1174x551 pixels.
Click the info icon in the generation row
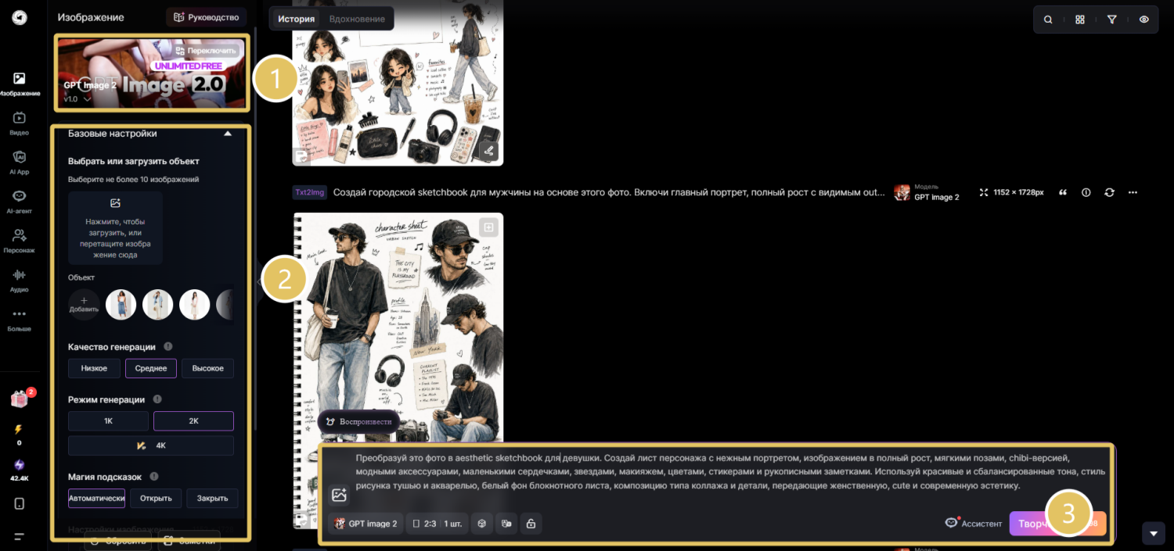[1086, 192]
